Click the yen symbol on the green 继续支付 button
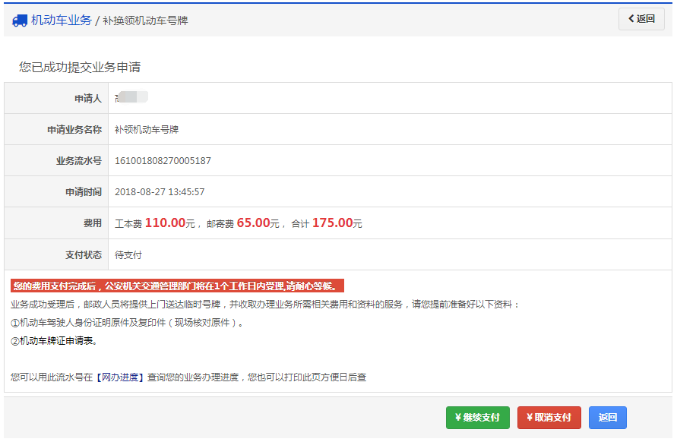The width and height of the screenshot is (677, 442). click(458, 418)
